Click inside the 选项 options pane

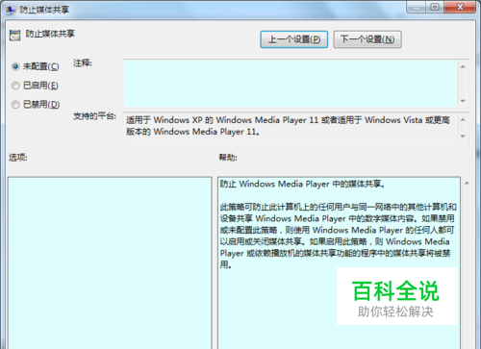[x=110, y=262]
